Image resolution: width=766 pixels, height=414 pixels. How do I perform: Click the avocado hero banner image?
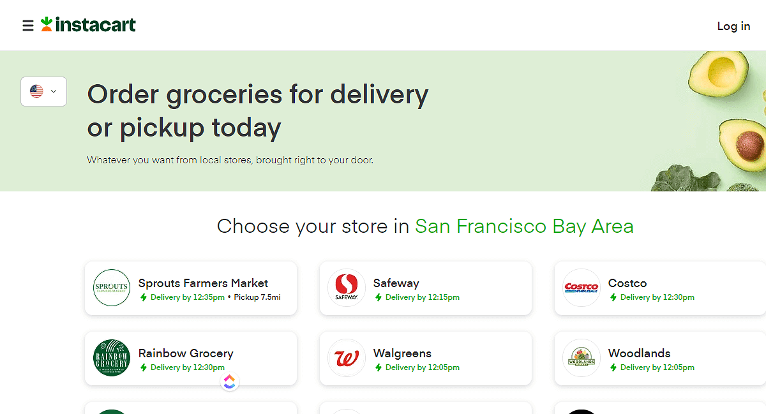click(709, 121)
